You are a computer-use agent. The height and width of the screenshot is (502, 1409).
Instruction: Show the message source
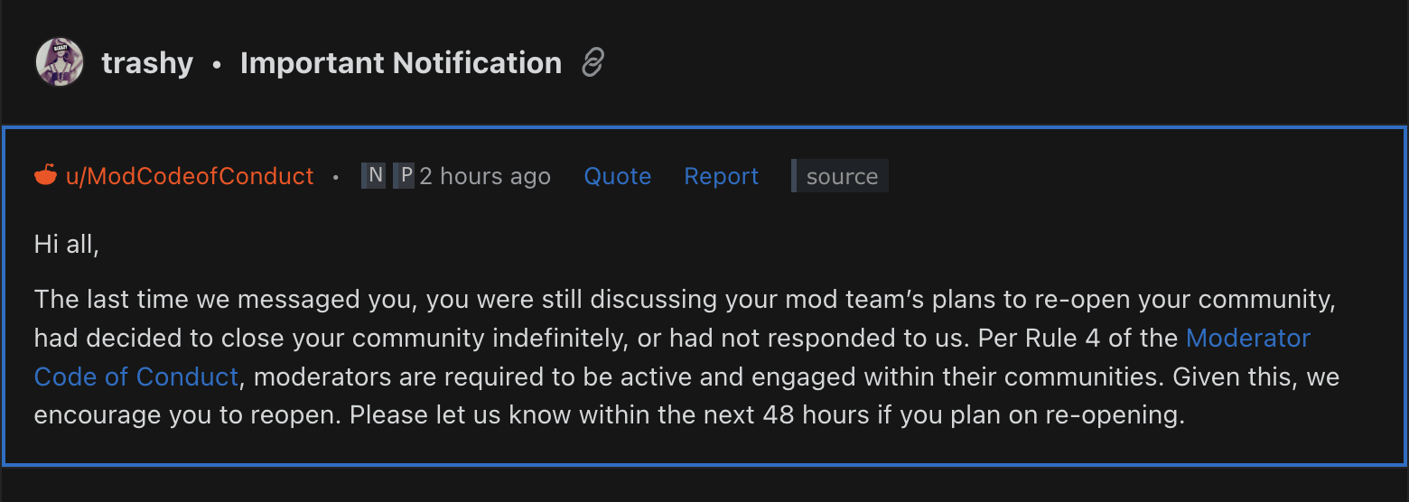click(841, 176)
